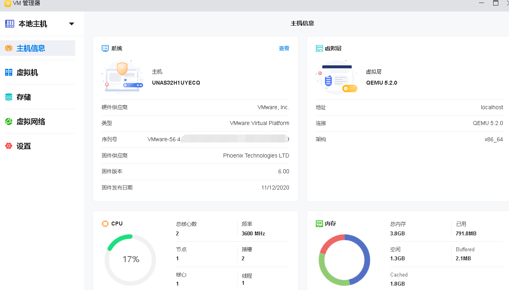
Task: Click the 内存 usage donut chart
Action: 344,260
